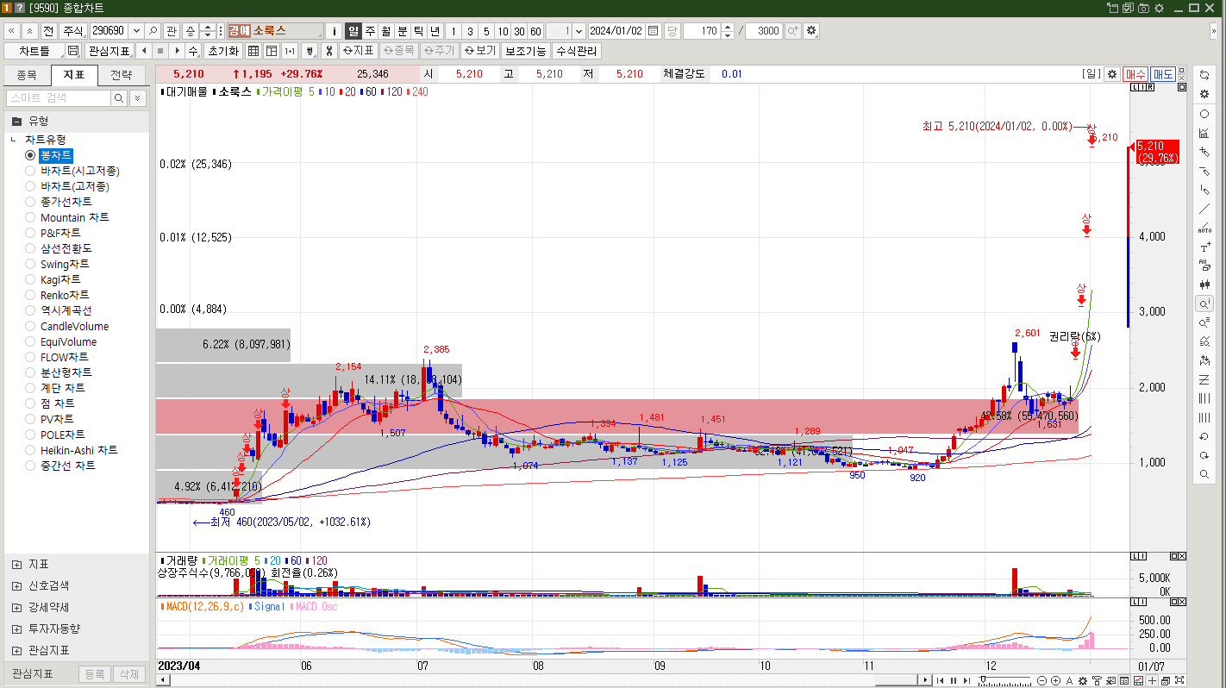
Task: Switch to the 전략 tab
Action: (122, 75)
